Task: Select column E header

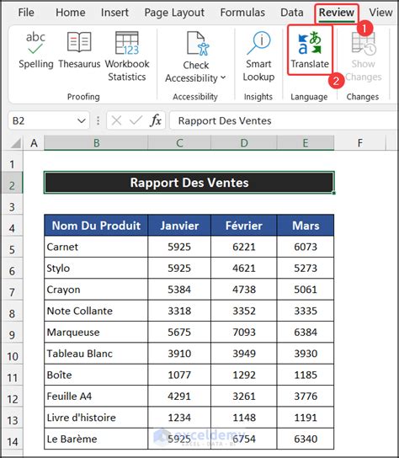Action: click(x=306, y=143)
